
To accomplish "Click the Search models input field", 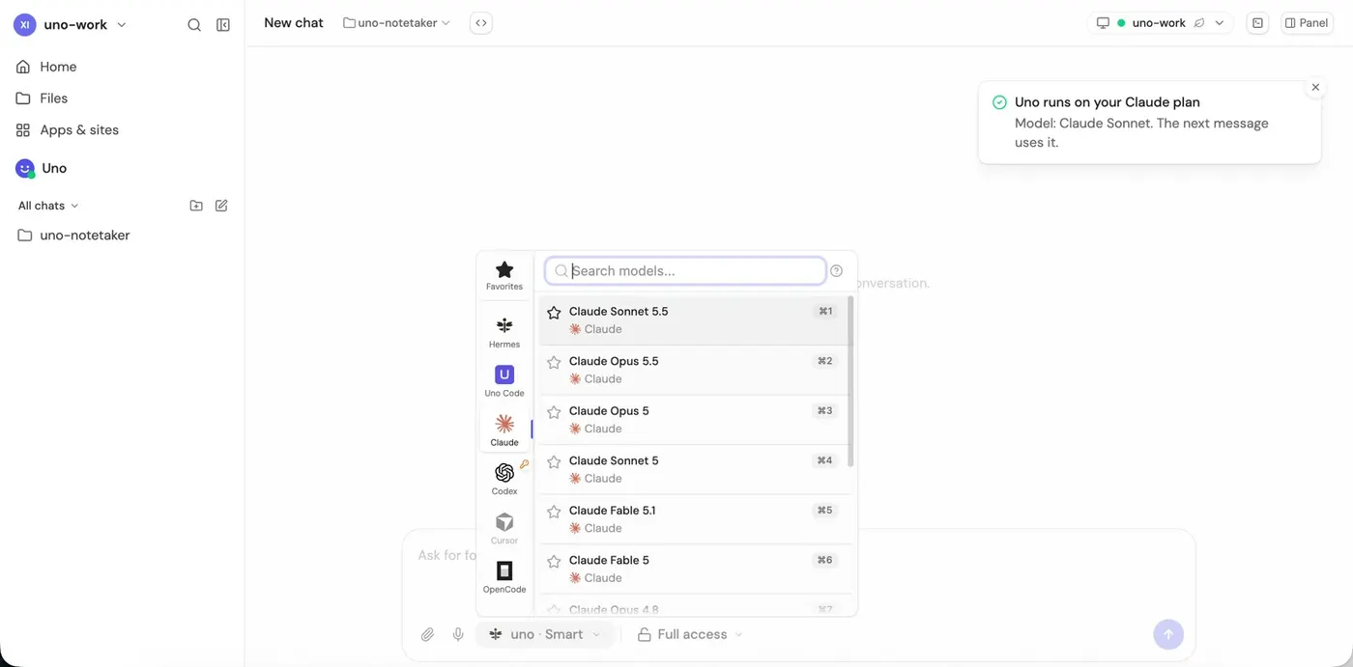I will 685,271.
